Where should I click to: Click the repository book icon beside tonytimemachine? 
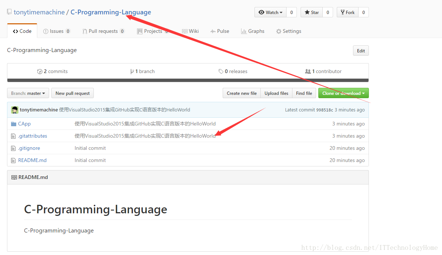coord(9,12)
